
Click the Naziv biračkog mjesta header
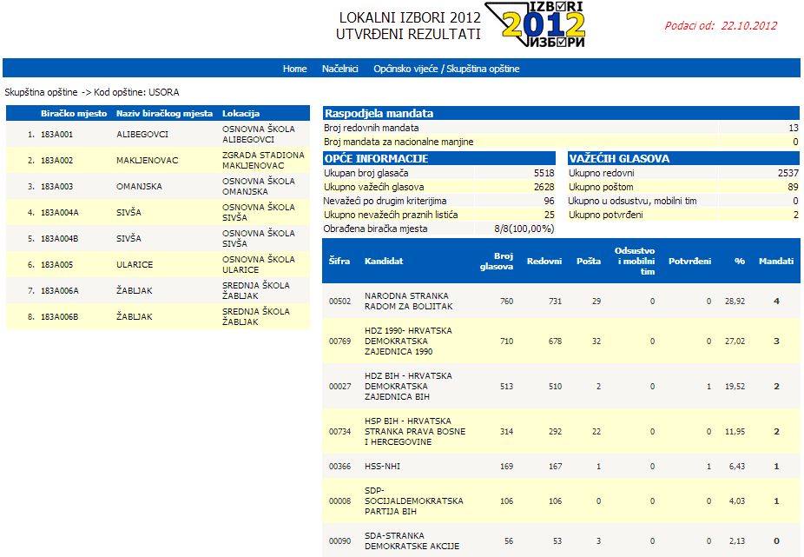[164, 114]
